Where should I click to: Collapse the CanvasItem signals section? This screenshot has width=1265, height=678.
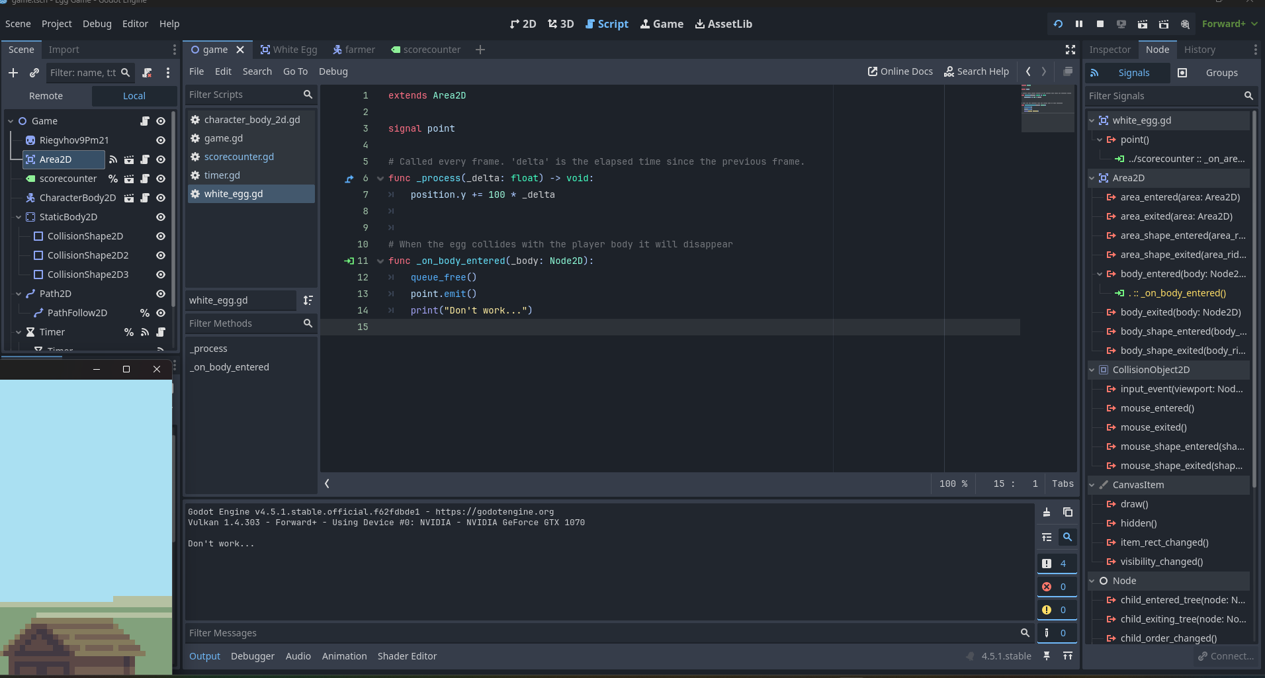[x=1092, y=485]
